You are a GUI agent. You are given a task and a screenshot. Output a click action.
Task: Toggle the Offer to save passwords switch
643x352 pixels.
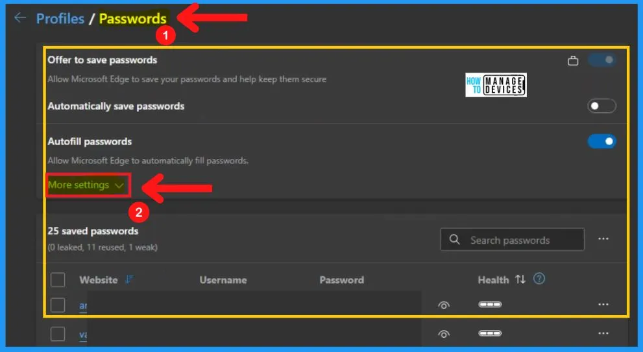click(x=602, y=60)
